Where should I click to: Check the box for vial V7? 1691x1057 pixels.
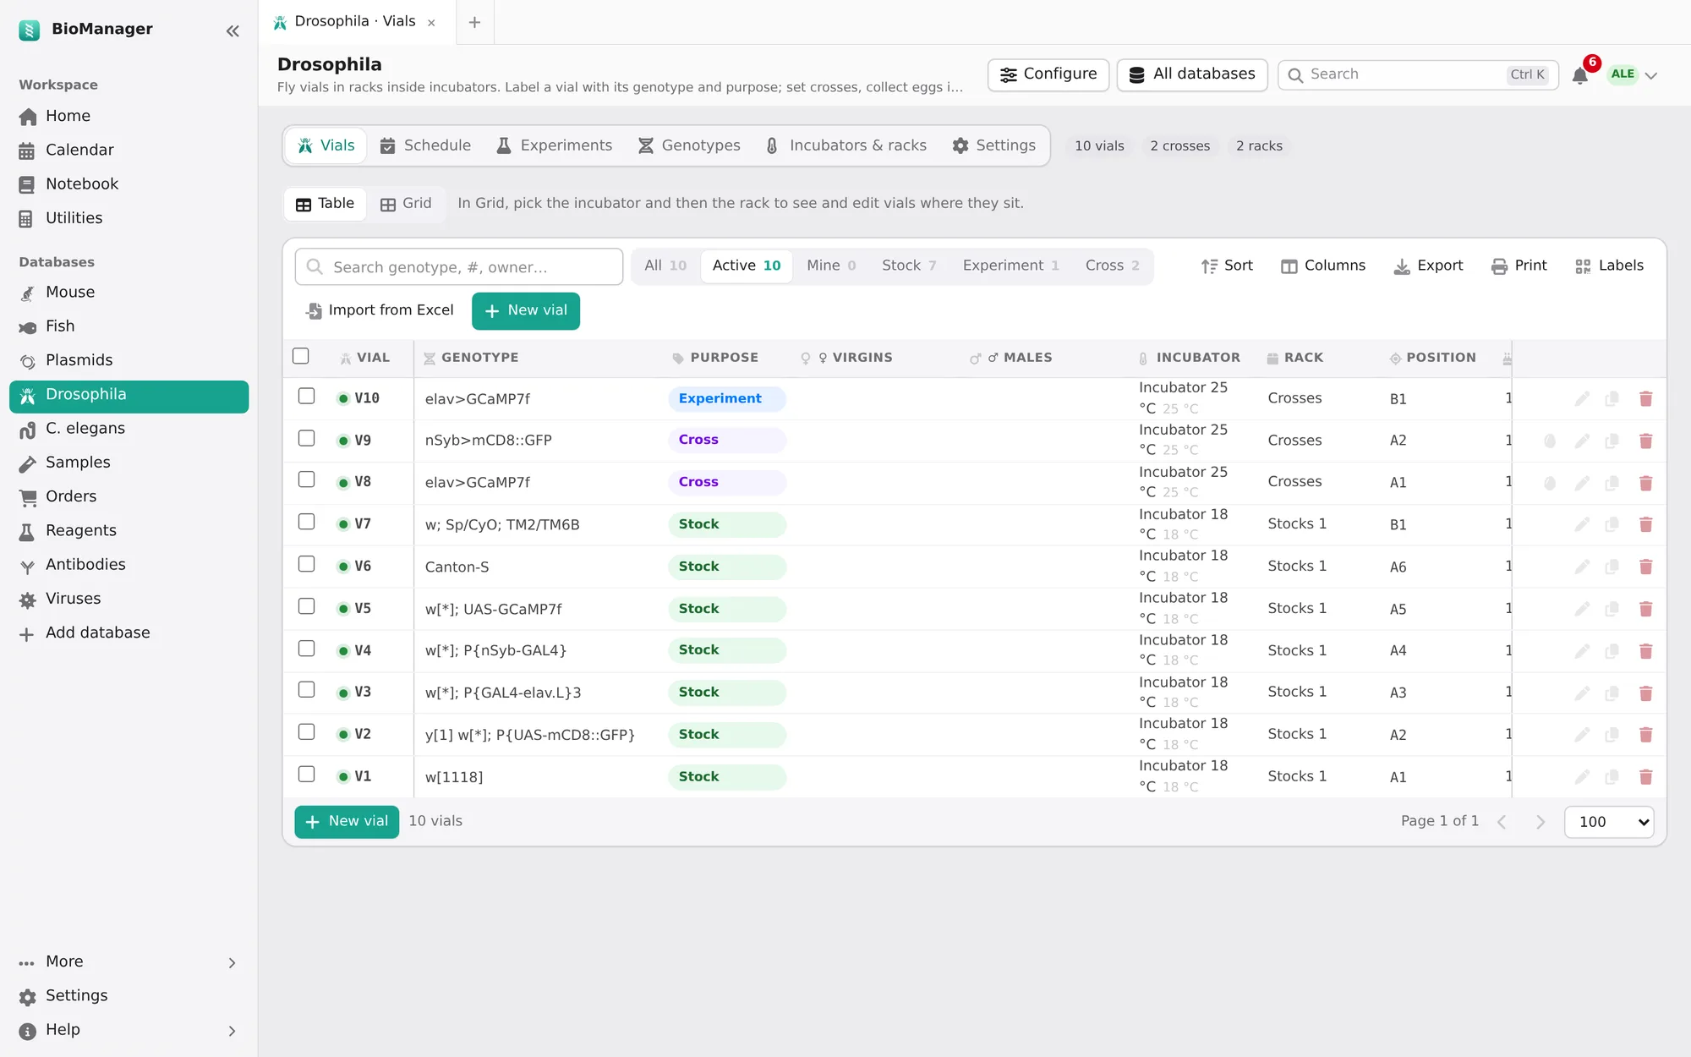(307, 522)
